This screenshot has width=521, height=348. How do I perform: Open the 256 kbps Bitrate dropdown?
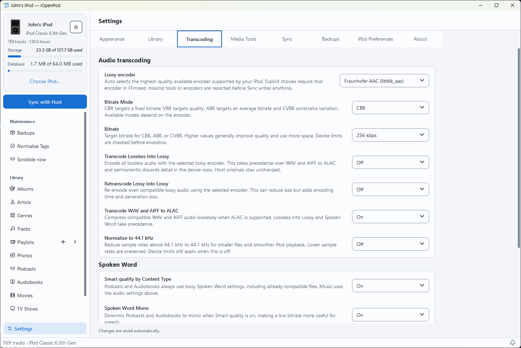point(390,135)
